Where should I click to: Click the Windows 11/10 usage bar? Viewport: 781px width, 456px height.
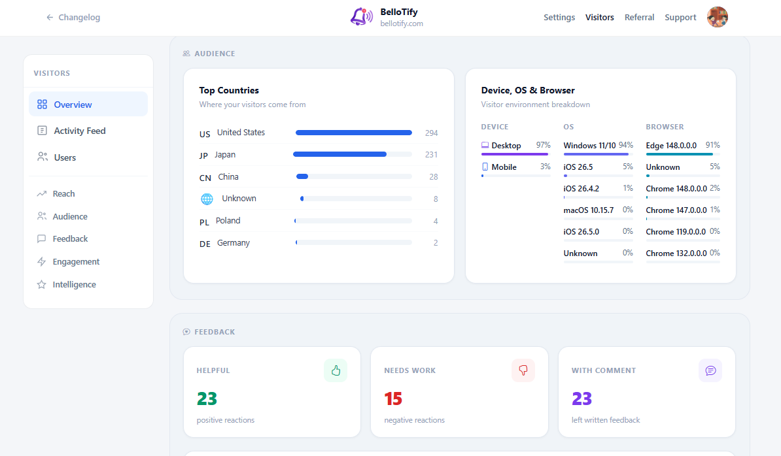599,154
